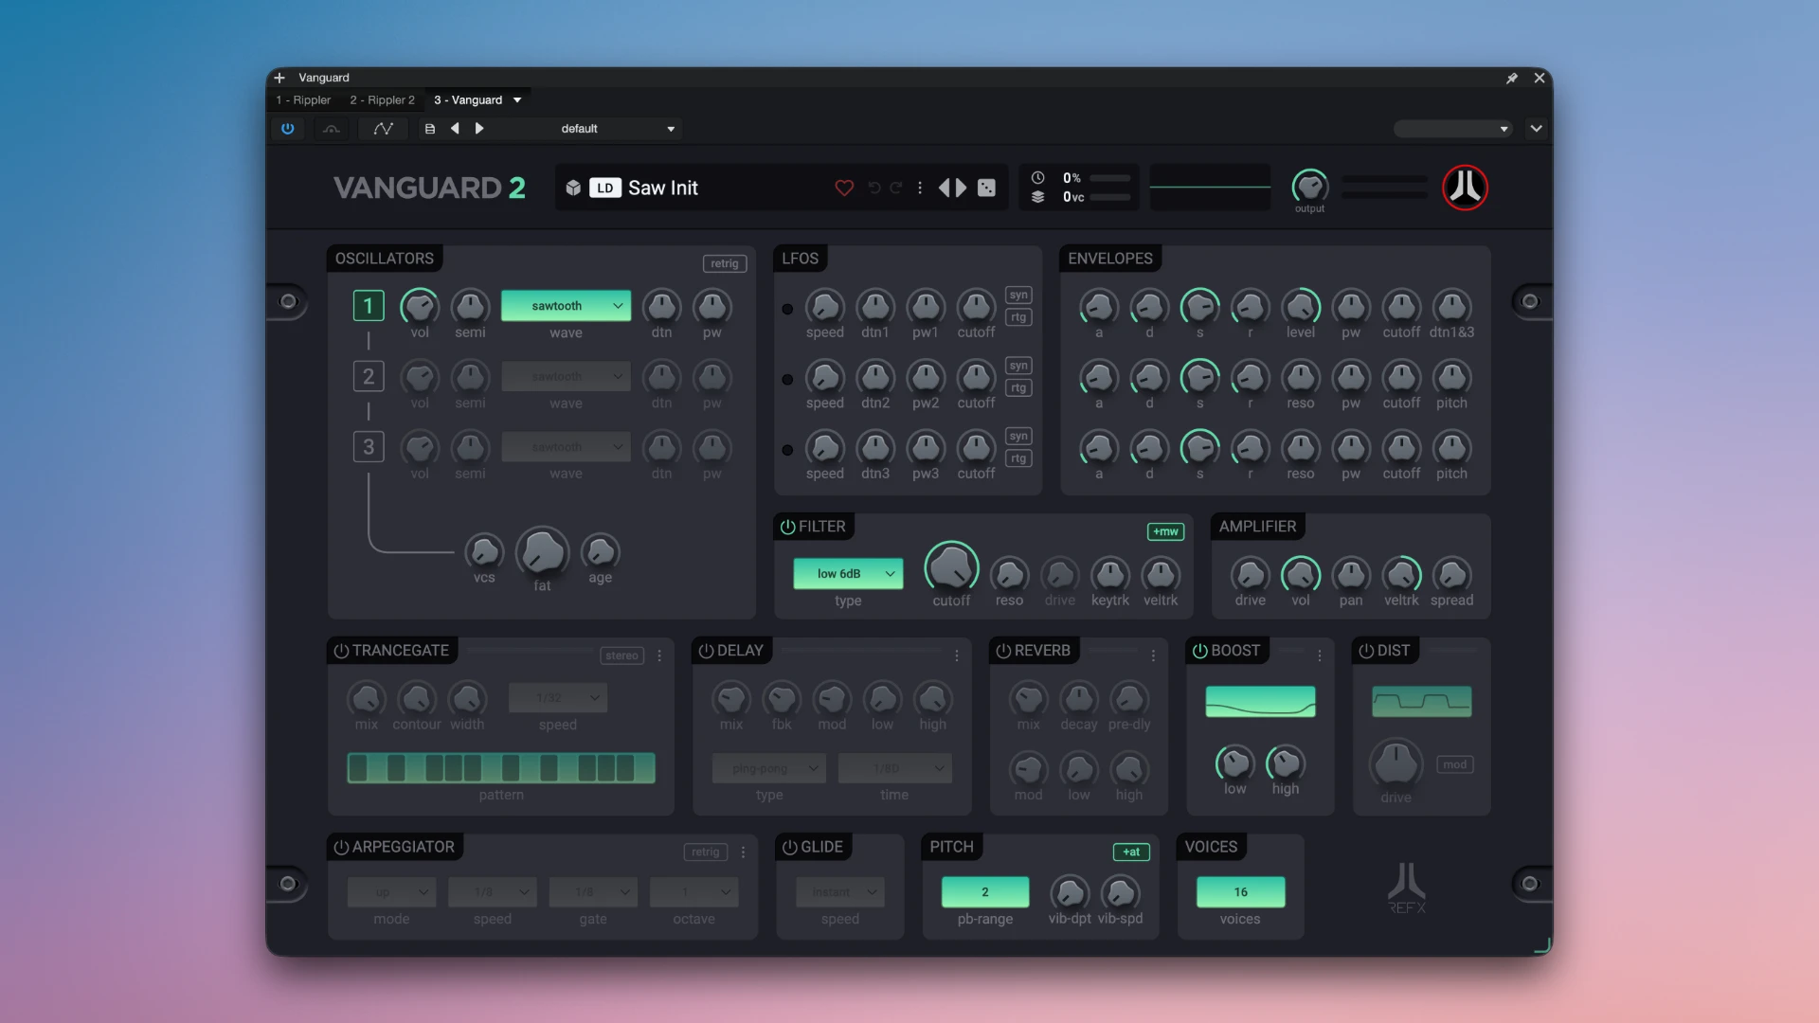Click the voices value field showing 16
The width and height of the screenshot is (1819, 1023).
point(1240,892)
